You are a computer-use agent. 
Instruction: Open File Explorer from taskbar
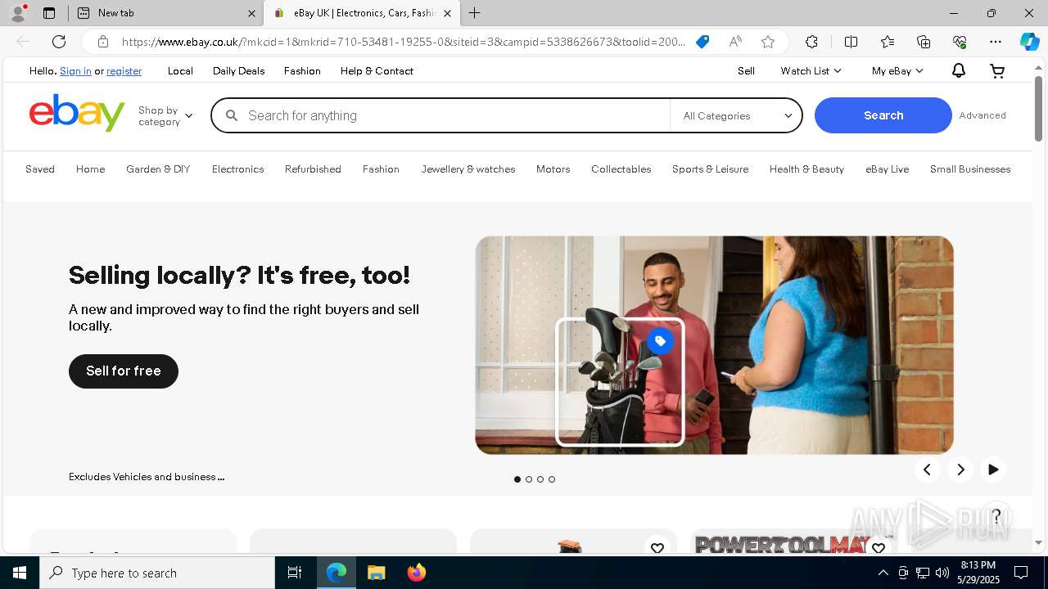[376, 573]
